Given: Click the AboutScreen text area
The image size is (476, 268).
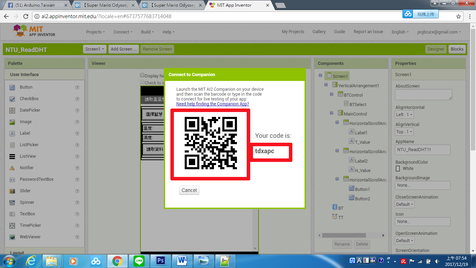Looking at the screenshot, I should tap(423, 95).
